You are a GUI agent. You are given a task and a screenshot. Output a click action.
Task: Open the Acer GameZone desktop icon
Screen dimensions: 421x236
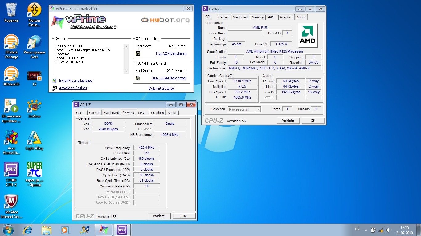pyautogui.click(x=11, y=143)
